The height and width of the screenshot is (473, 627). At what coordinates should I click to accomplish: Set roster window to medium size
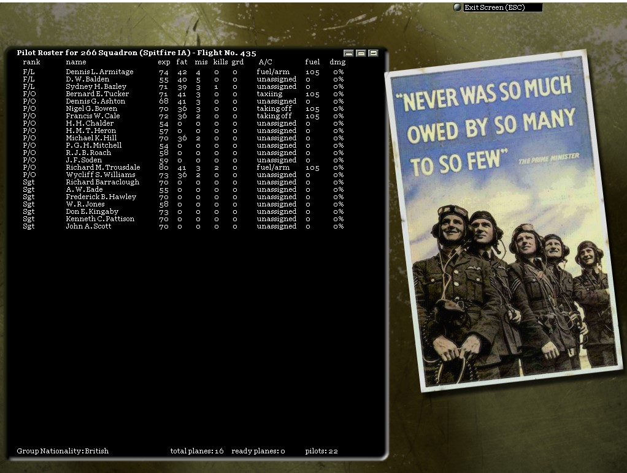[x=361, y=53]
